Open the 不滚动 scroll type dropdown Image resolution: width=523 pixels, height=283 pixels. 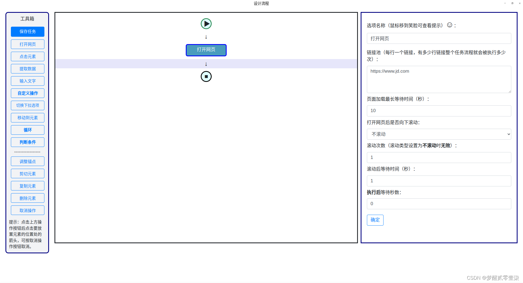click(x=439, y=134)
